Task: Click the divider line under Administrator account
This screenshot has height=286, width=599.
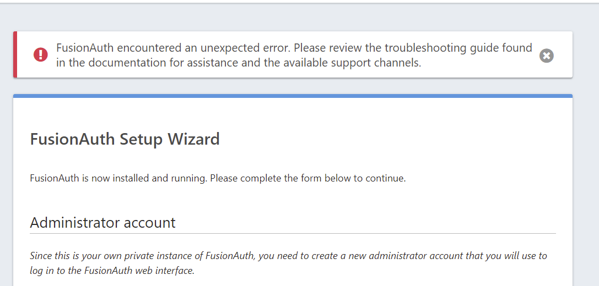Action: tap(293, 233)
